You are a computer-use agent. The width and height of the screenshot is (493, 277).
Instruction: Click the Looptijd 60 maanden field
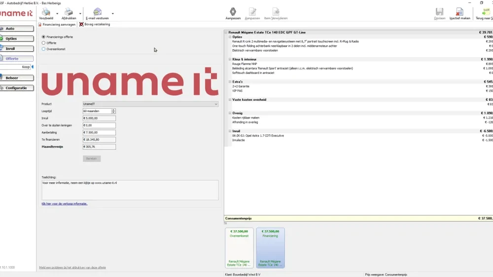97,111
